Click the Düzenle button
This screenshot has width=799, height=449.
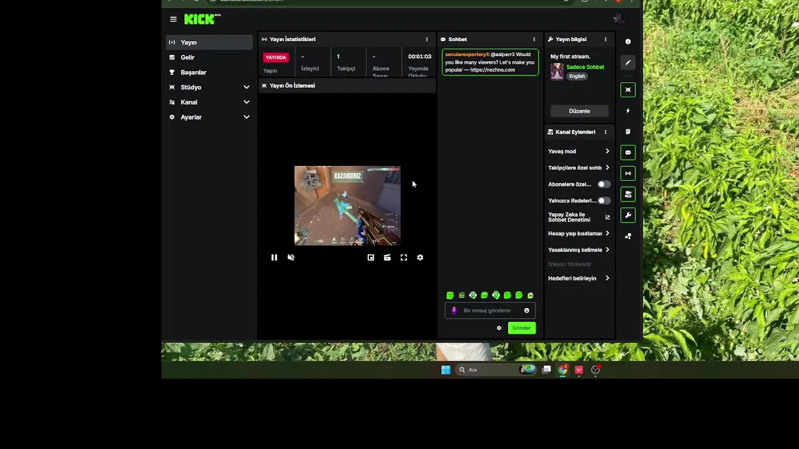579,111
